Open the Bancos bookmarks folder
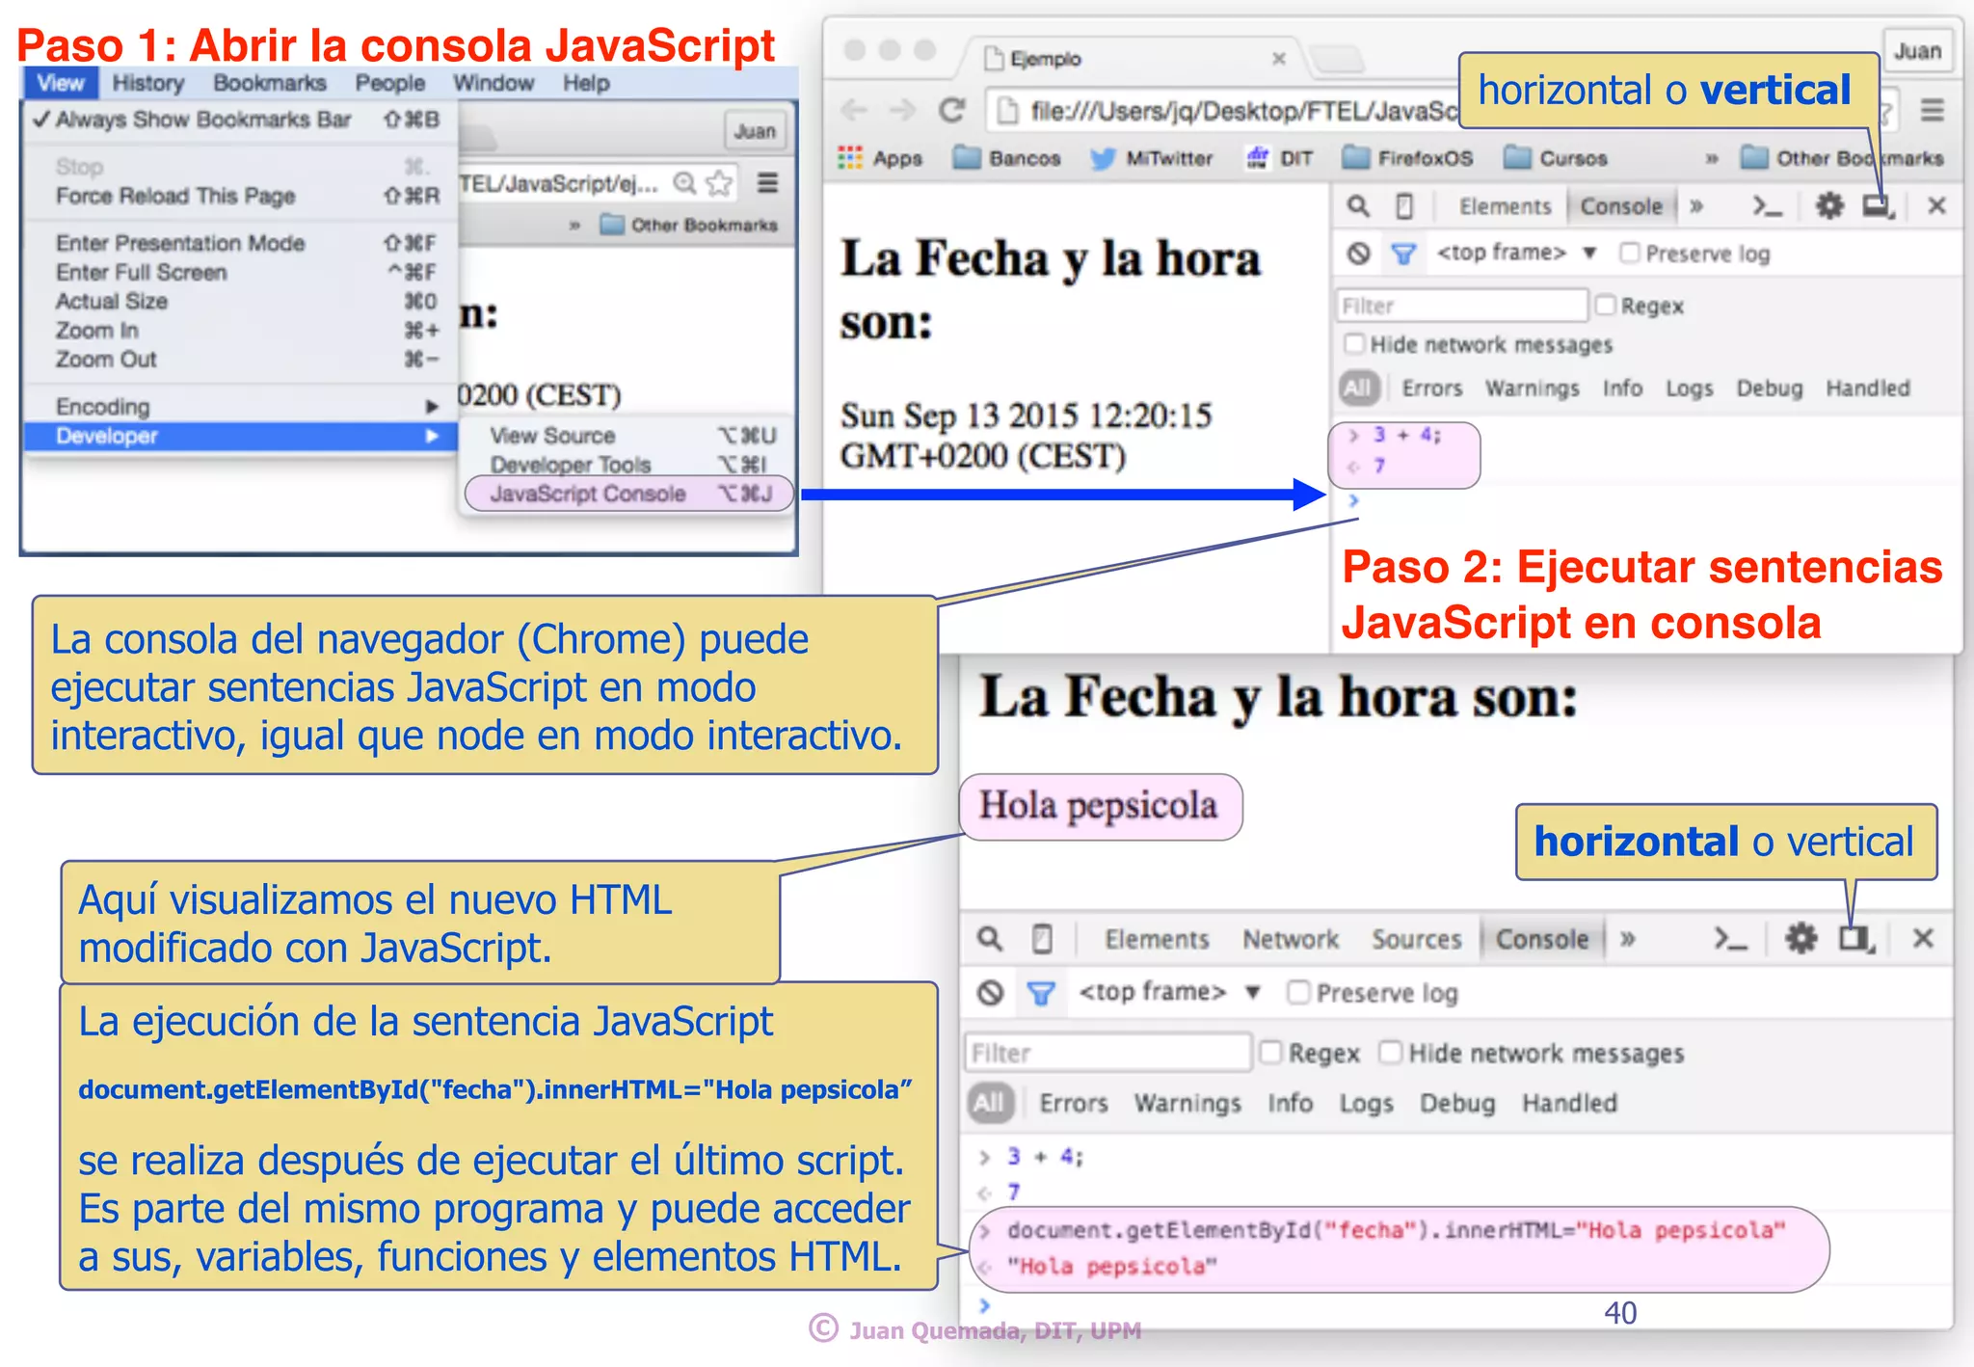The height and width of the screenshot is (1367, 1974). [1007, 158]
